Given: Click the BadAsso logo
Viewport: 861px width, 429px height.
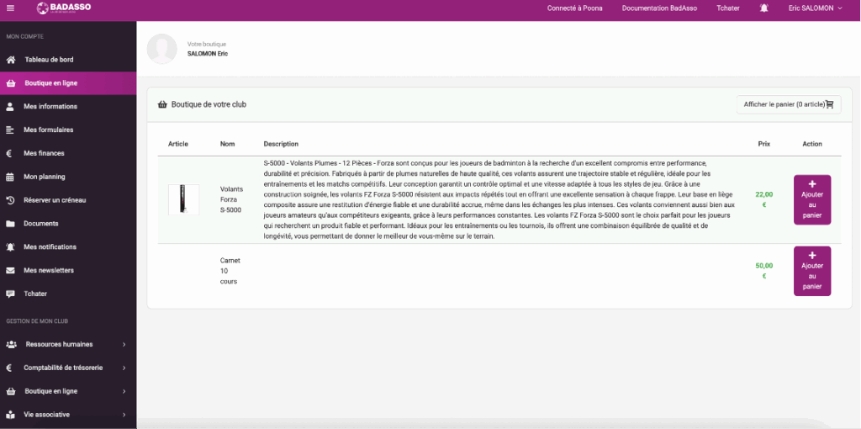Looking at the screenshot, I should (x=65, y=8).
